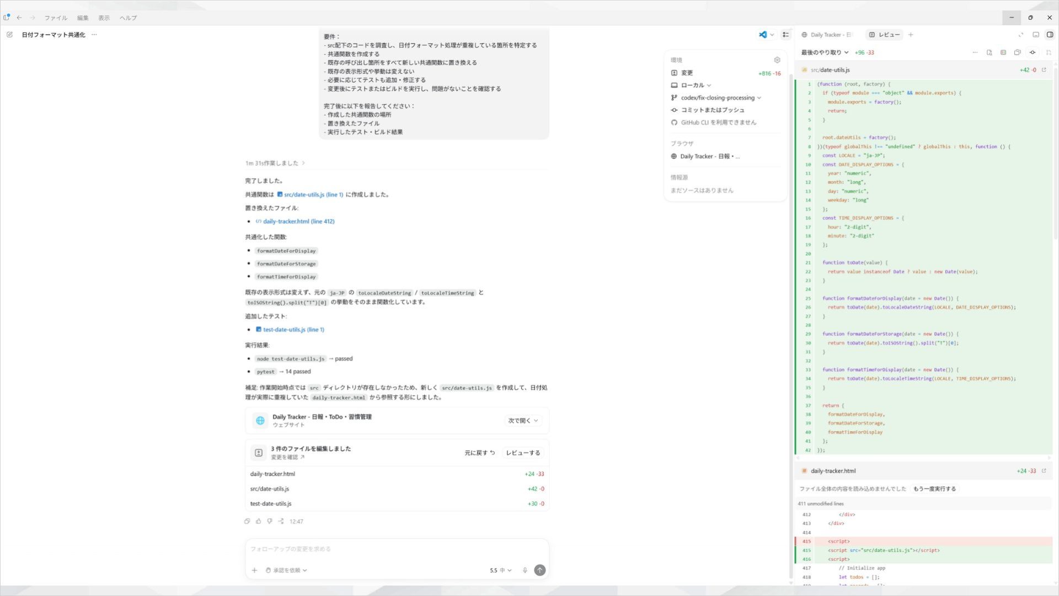The image size is (1059, 596).
Task: Open environment settings gear icon
Action: point(777,60)
